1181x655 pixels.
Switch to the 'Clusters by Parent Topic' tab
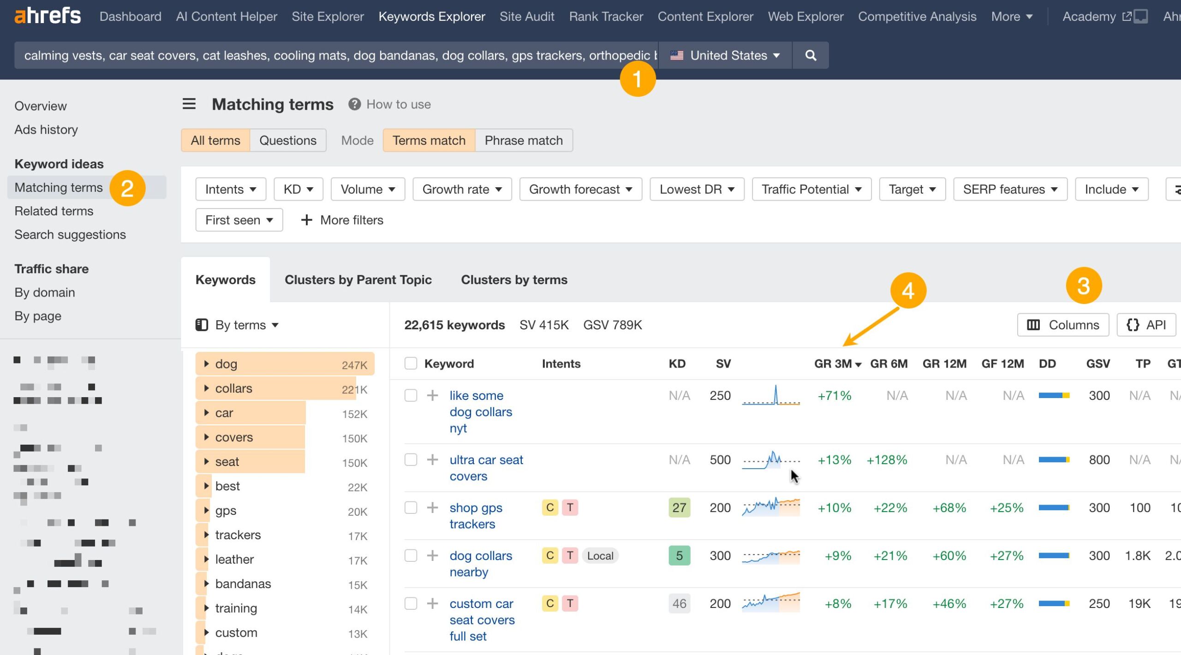tap(358, 279)
